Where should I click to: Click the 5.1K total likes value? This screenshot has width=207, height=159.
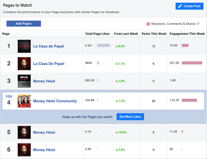click(88, 132)
